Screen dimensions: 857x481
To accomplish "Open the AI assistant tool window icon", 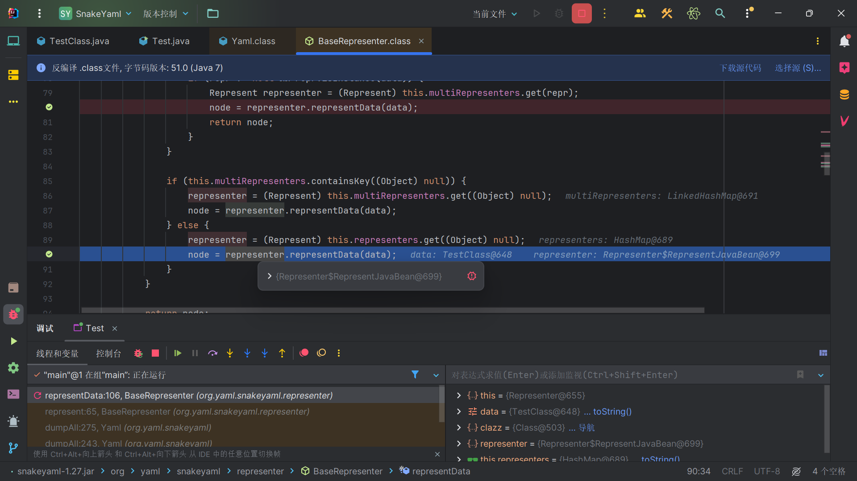I will point(845,68).
